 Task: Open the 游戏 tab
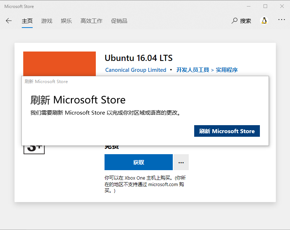click(x=47, y=21)
